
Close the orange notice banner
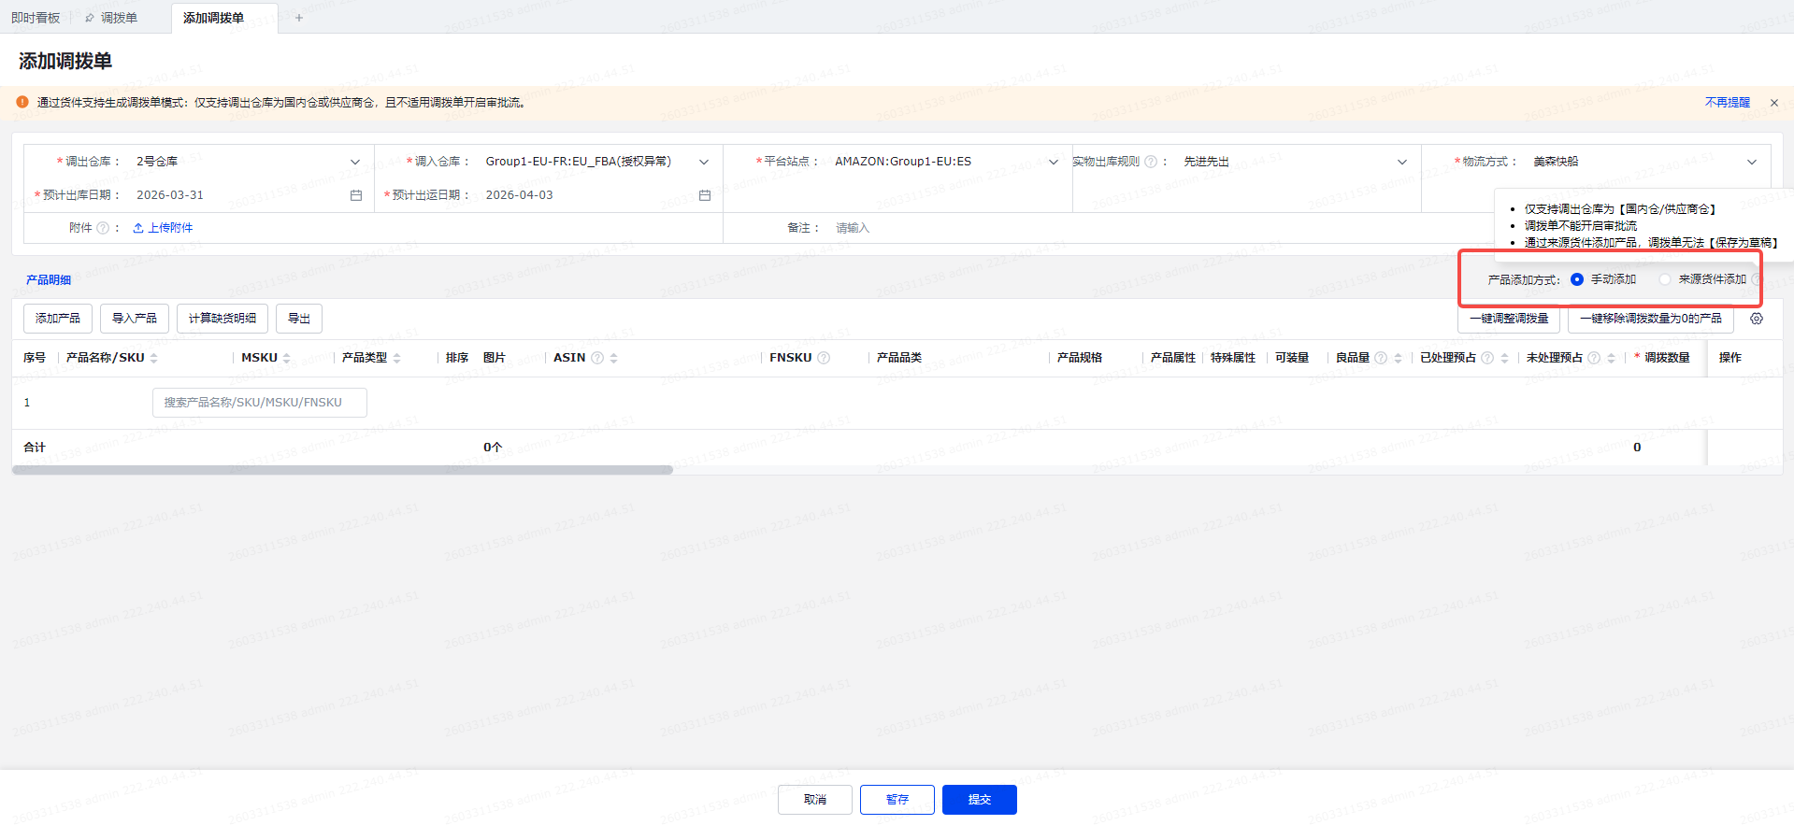pos(1774,103)
